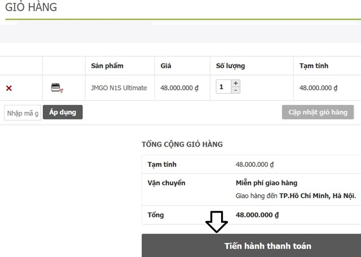Click the downward arrow pointing at checkout
361x257 pixels.
point(216,222)
